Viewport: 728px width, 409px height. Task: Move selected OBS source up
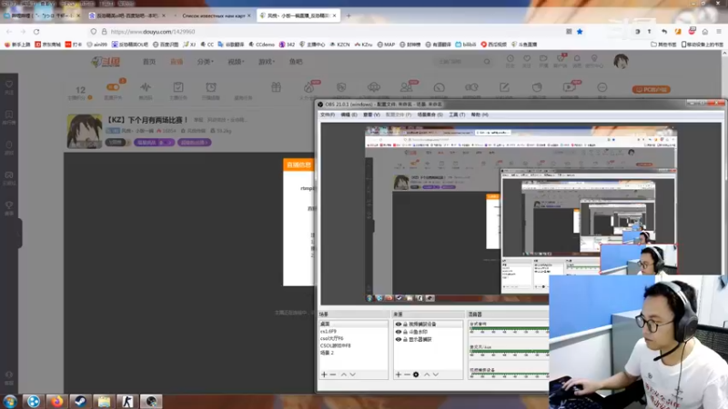coord(427,374)
